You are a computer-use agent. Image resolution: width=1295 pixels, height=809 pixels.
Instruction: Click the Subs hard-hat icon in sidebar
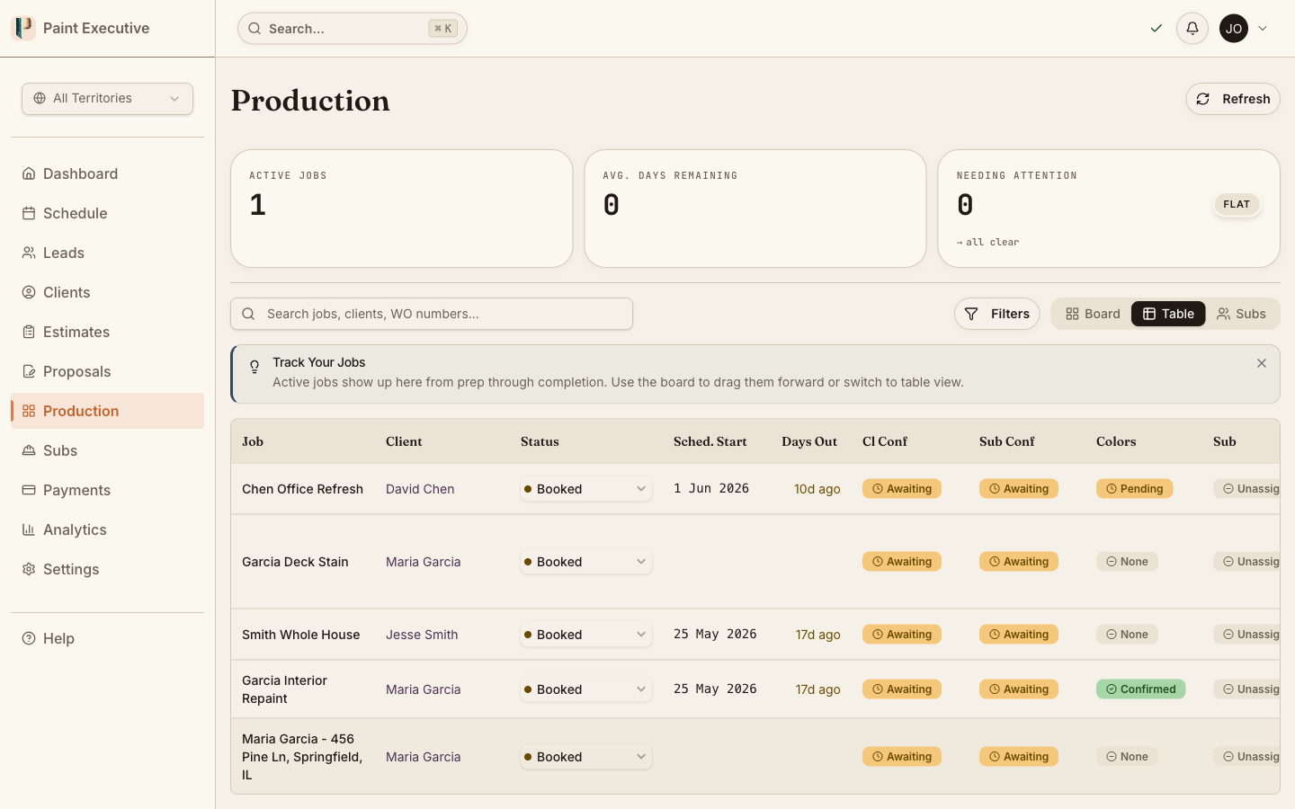pos(29,450)
